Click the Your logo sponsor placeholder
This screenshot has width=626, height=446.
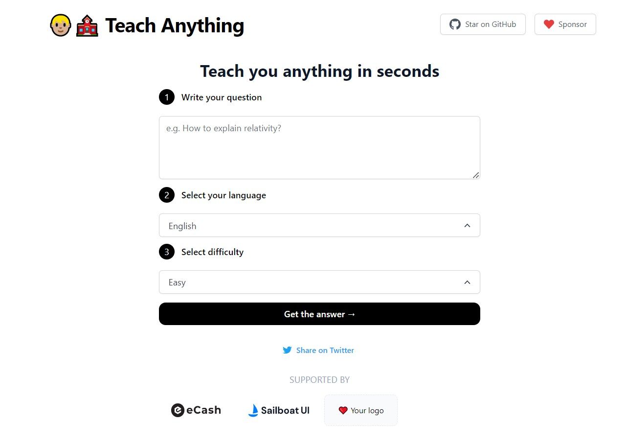(x=360, y=410)
